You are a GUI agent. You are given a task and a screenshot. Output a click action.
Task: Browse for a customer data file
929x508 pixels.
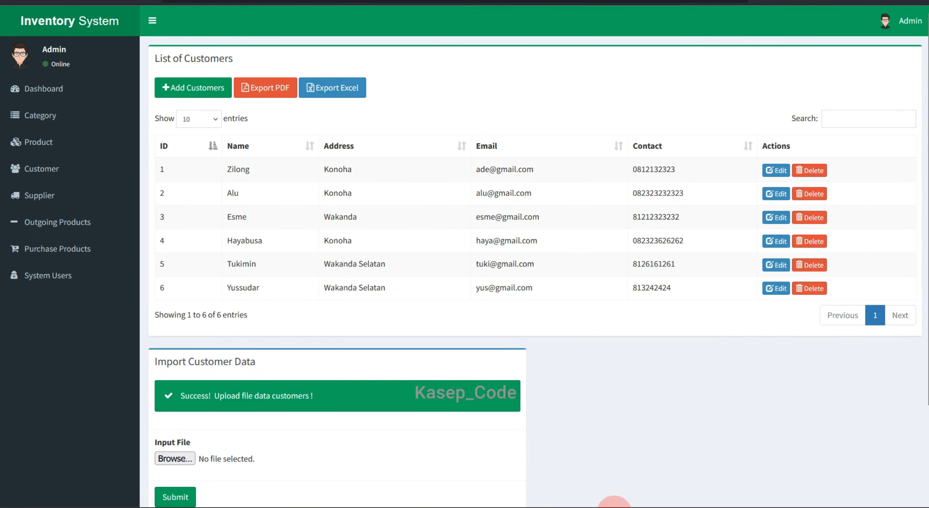pyautogui.click(x=175, y=459)
